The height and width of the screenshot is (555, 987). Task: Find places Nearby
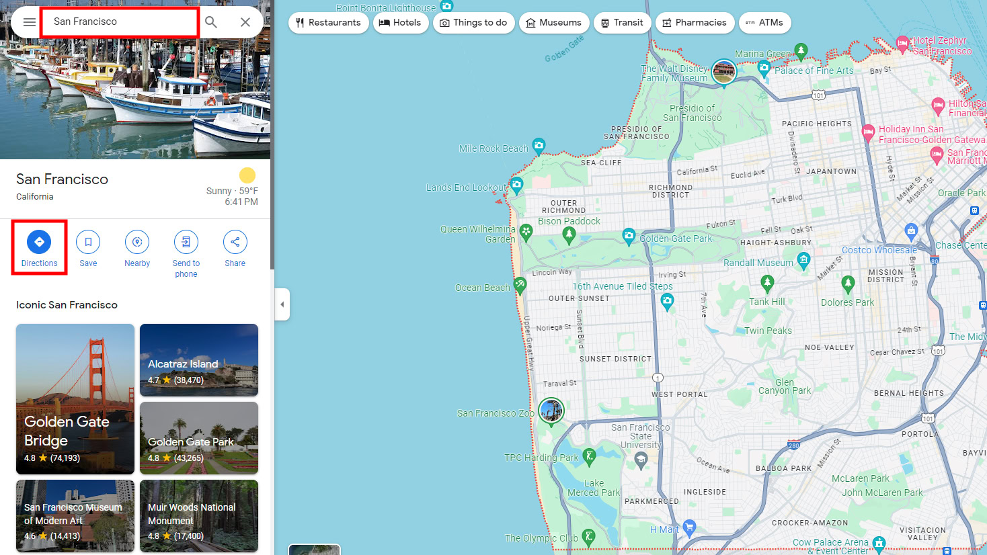137,249
